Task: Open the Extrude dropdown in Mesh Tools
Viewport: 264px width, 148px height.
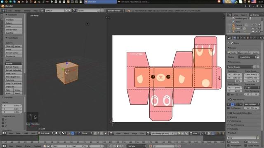Action: tap(14, 64)
